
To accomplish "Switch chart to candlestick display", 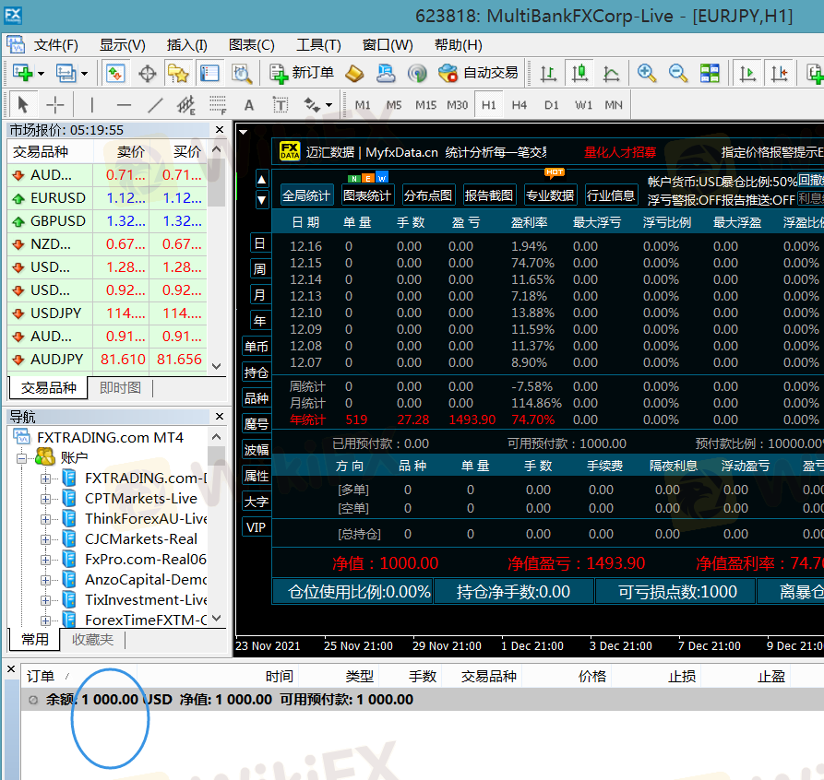I will tap(579, 73).
